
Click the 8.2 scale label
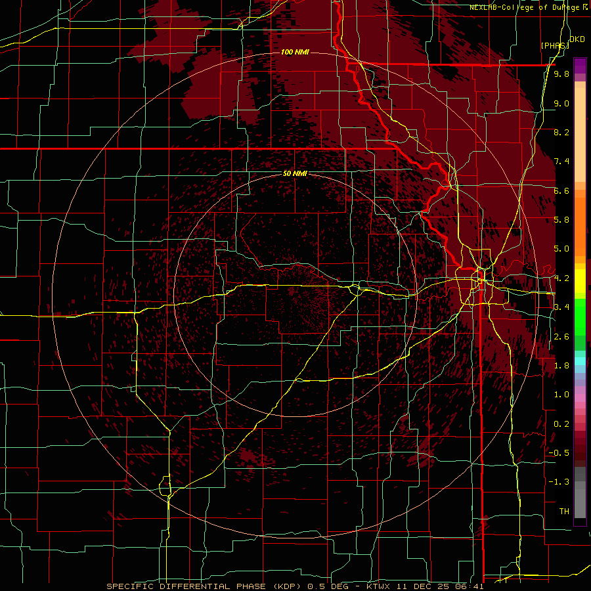pos(561,132)
